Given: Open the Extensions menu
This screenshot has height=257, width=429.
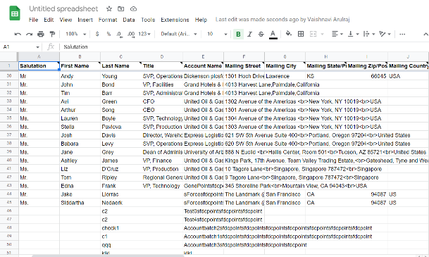Looking at the screenshot, I should coord(175,20).
